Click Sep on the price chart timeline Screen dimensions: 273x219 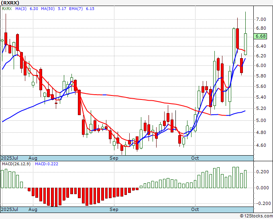pos(114,158)
